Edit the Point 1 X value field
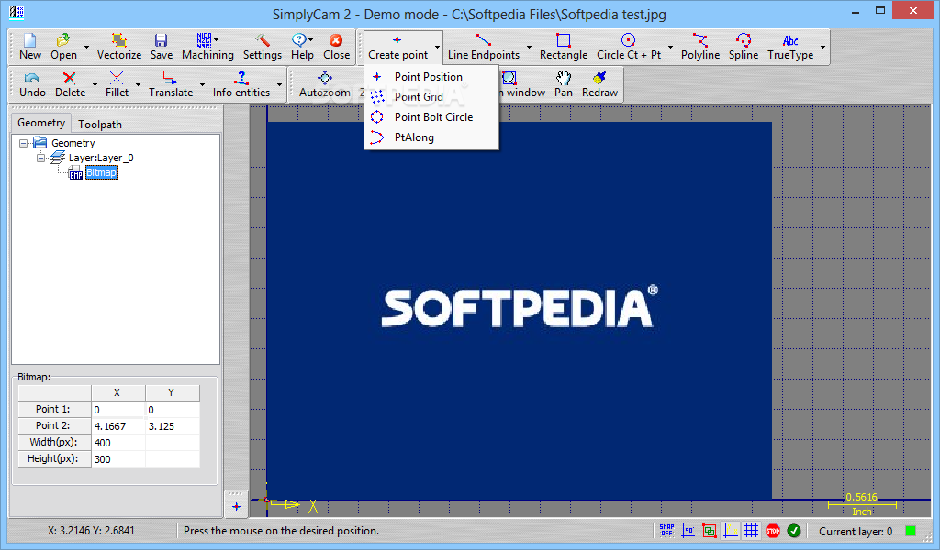This screenshot has width=940, height=550. pyautogui.click(x=118, y=410)
